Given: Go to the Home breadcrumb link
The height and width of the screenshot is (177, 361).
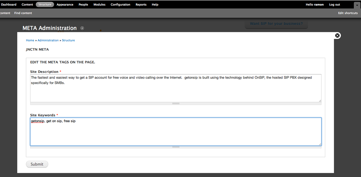Looking at the screenshot, I should pyautogui.click(x=30, y=40).
